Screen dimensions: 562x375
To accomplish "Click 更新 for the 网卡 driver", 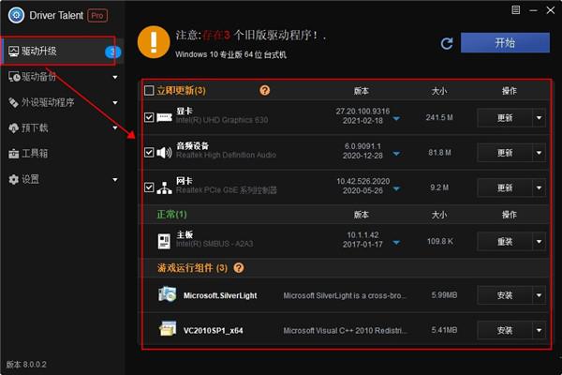I will 505,187.
